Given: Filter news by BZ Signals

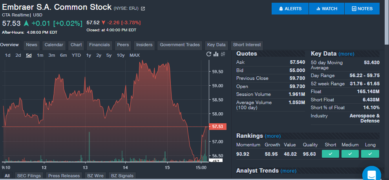Looking at the screenshot, I should 122,176.
